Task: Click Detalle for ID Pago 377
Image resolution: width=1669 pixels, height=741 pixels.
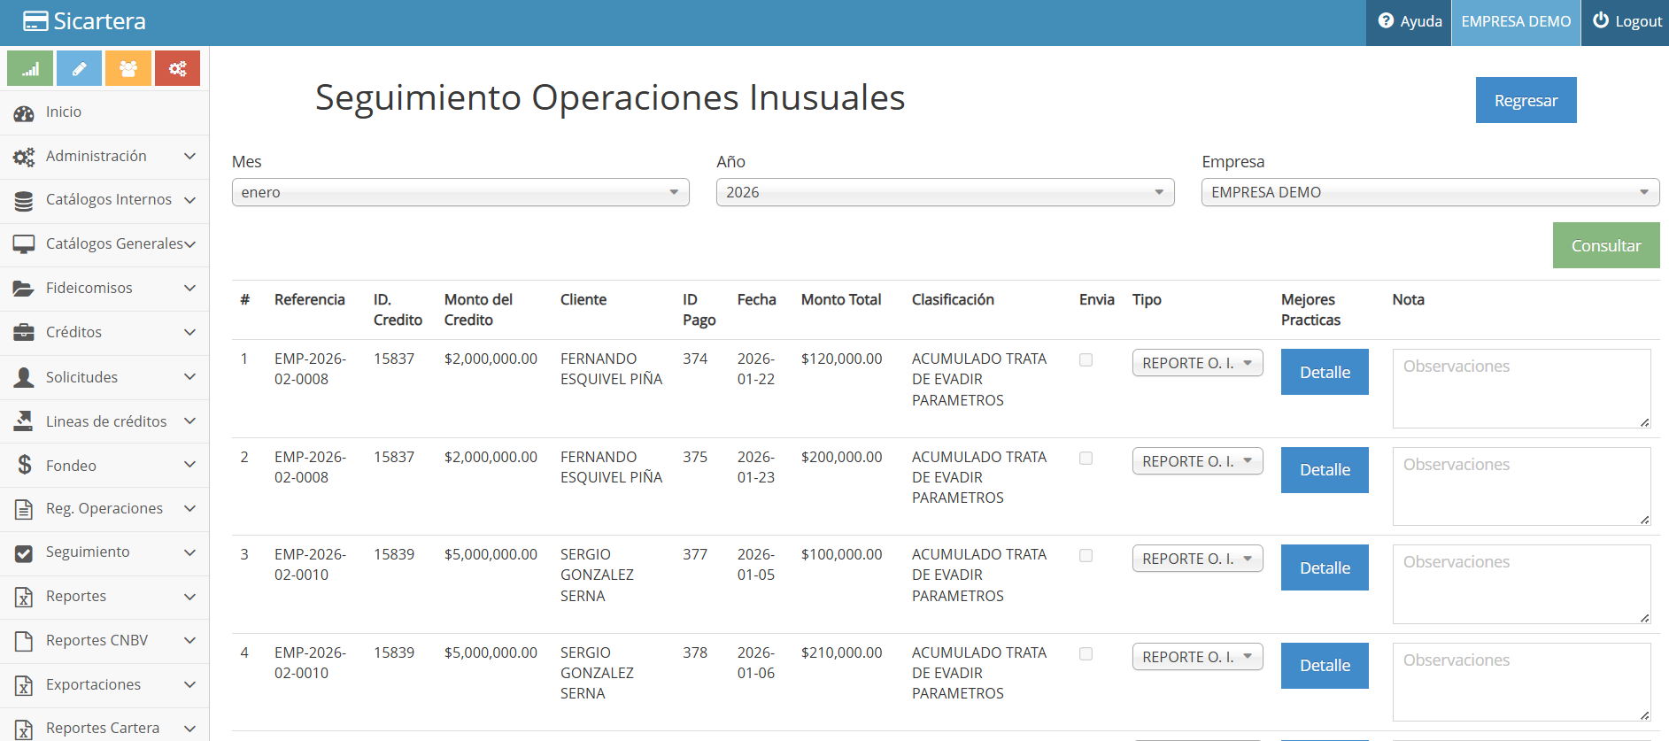Action: click(1325, 567)
